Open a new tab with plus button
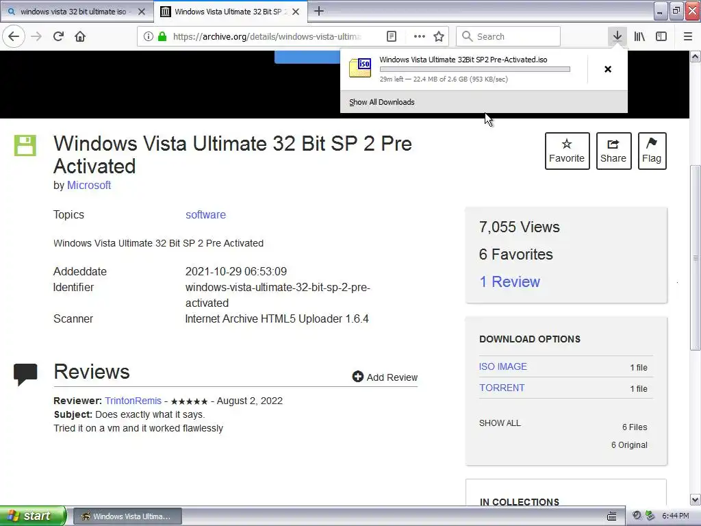 (319, 11)
